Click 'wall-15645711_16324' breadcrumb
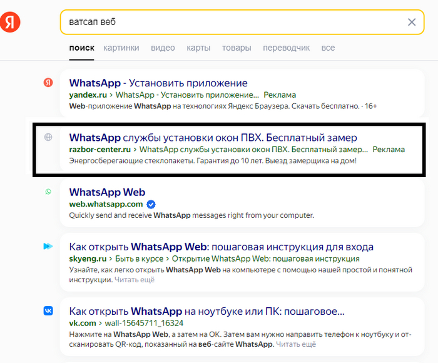Screen dimensions: 438x363 (x=144, y=324)
